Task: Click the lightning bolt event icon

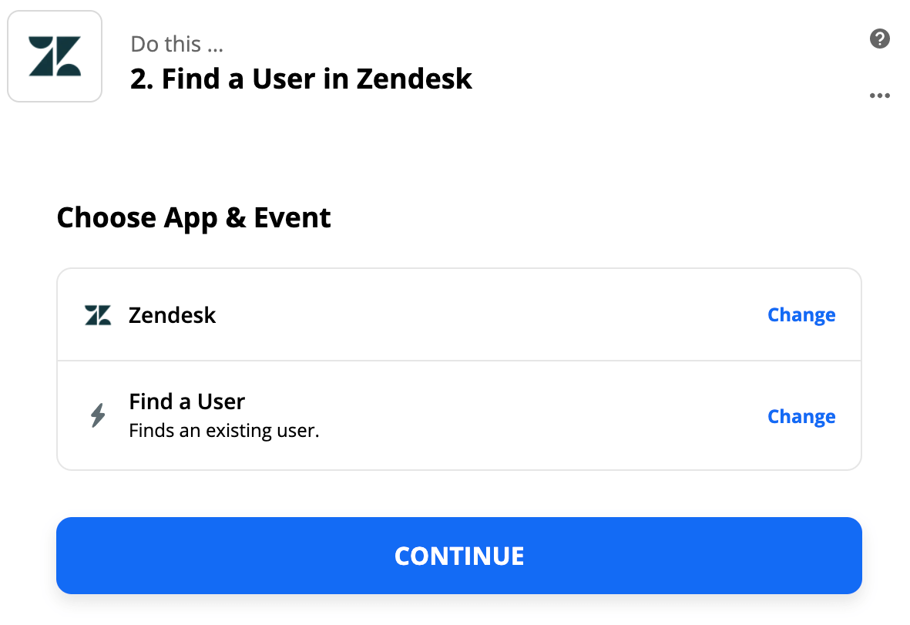Action: [98, 415]
